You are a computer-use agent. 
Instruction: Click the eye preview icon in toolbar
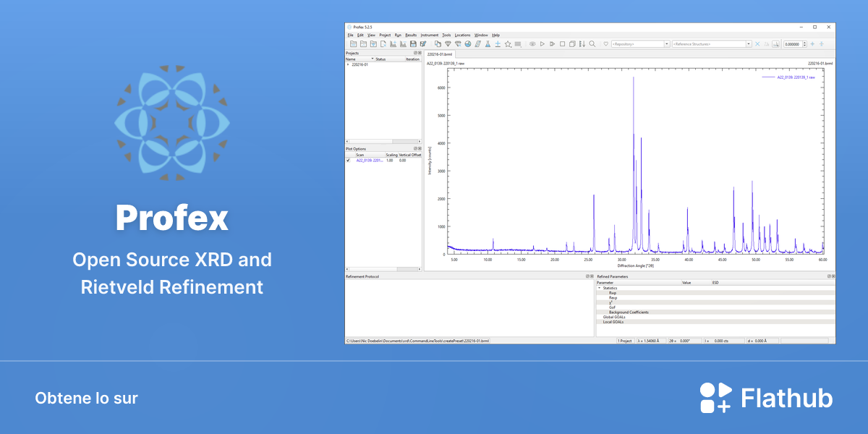click(x=532, y=43)
